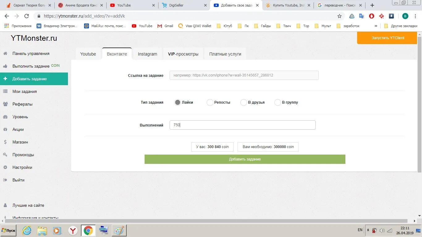Click the people icon beside Рефералы
The height and width of the screenshot is (237, 422).
pos(5,104)
